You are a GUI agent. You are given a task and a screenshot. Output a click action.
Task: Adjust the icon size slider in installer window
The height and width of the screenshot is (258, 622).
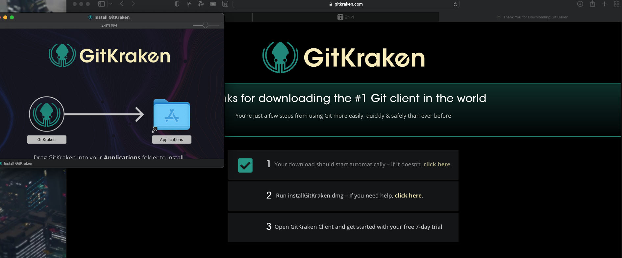click(x=206, y=25)
